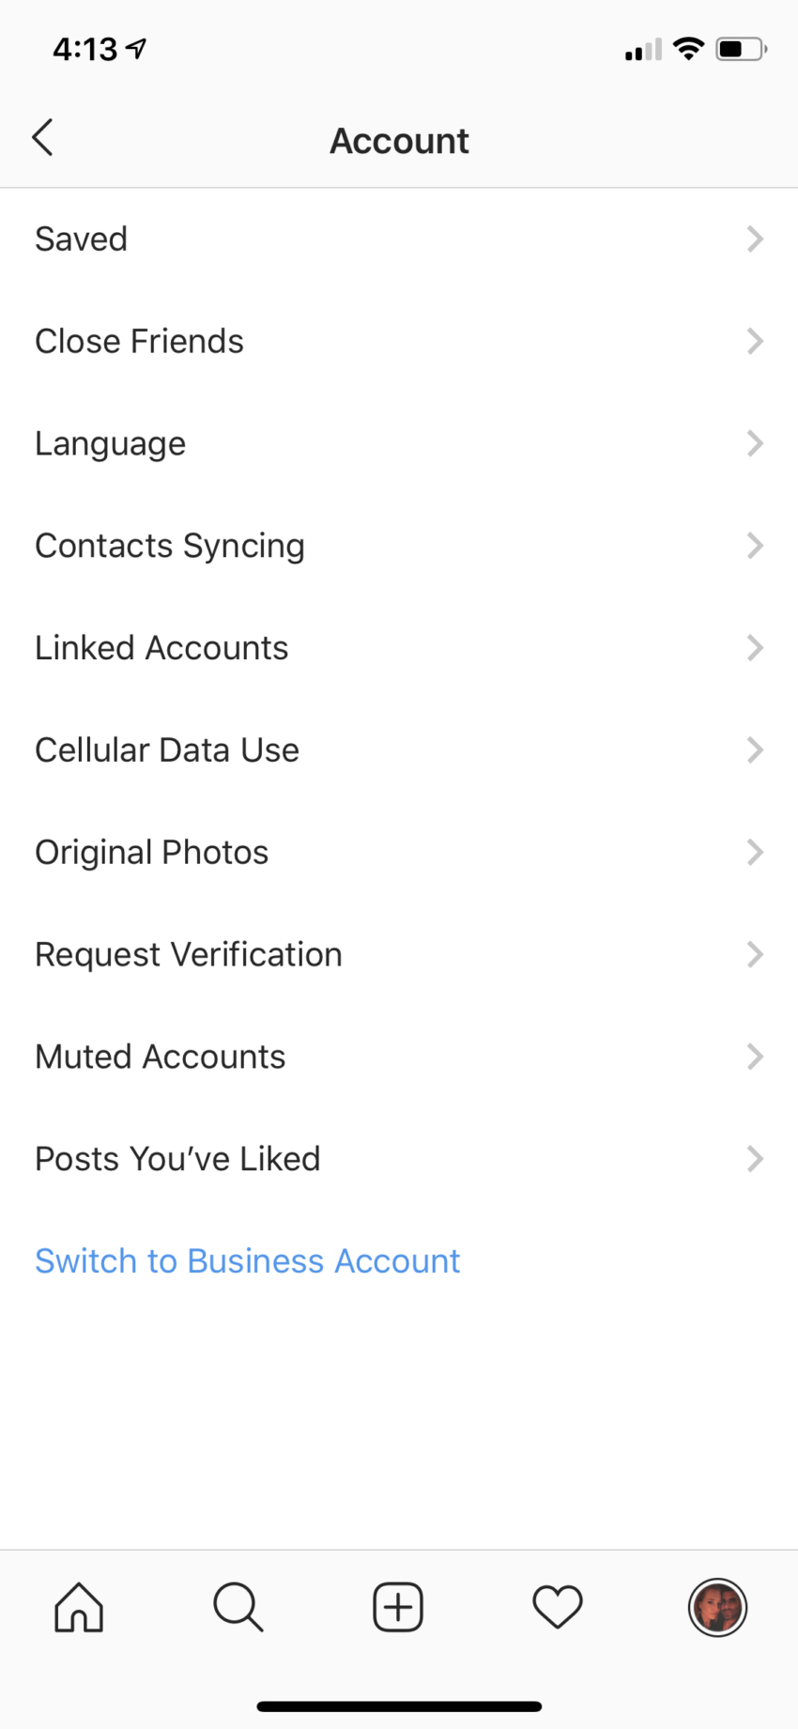
Task: Tap the back arrow icon
Action: tap(42, 138)
